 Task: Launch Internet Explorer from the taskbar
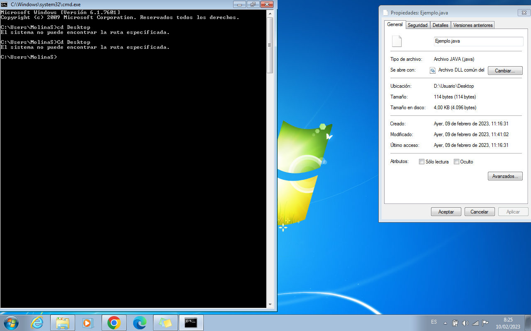click(37, 323)
